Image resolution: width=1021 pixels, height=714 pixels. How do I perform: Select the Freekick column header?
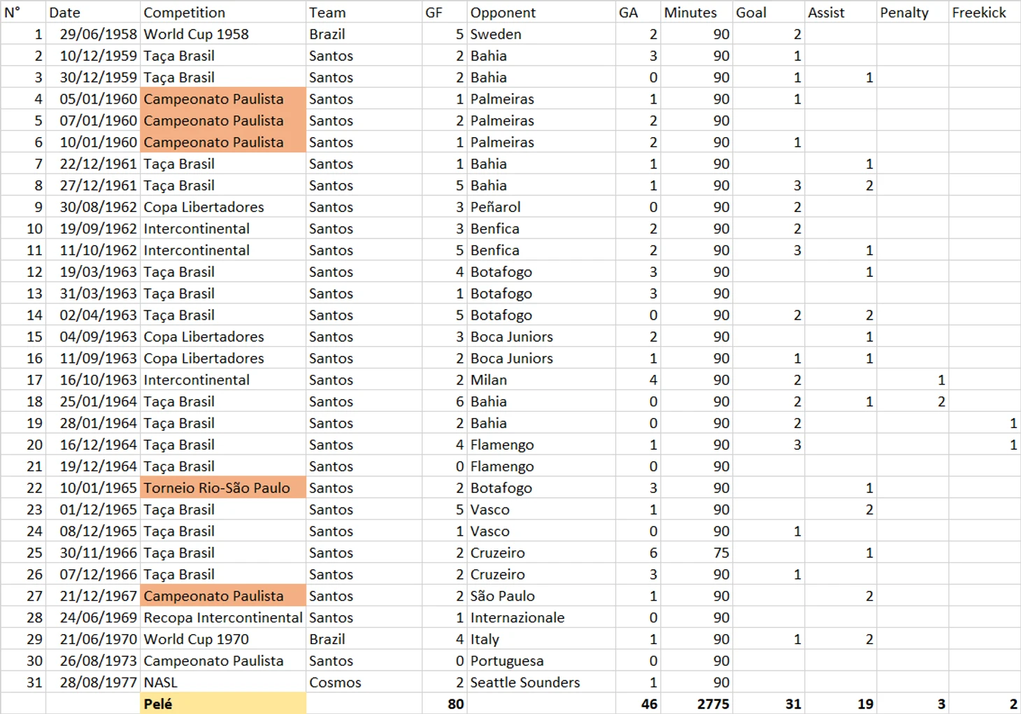point(985,12)
